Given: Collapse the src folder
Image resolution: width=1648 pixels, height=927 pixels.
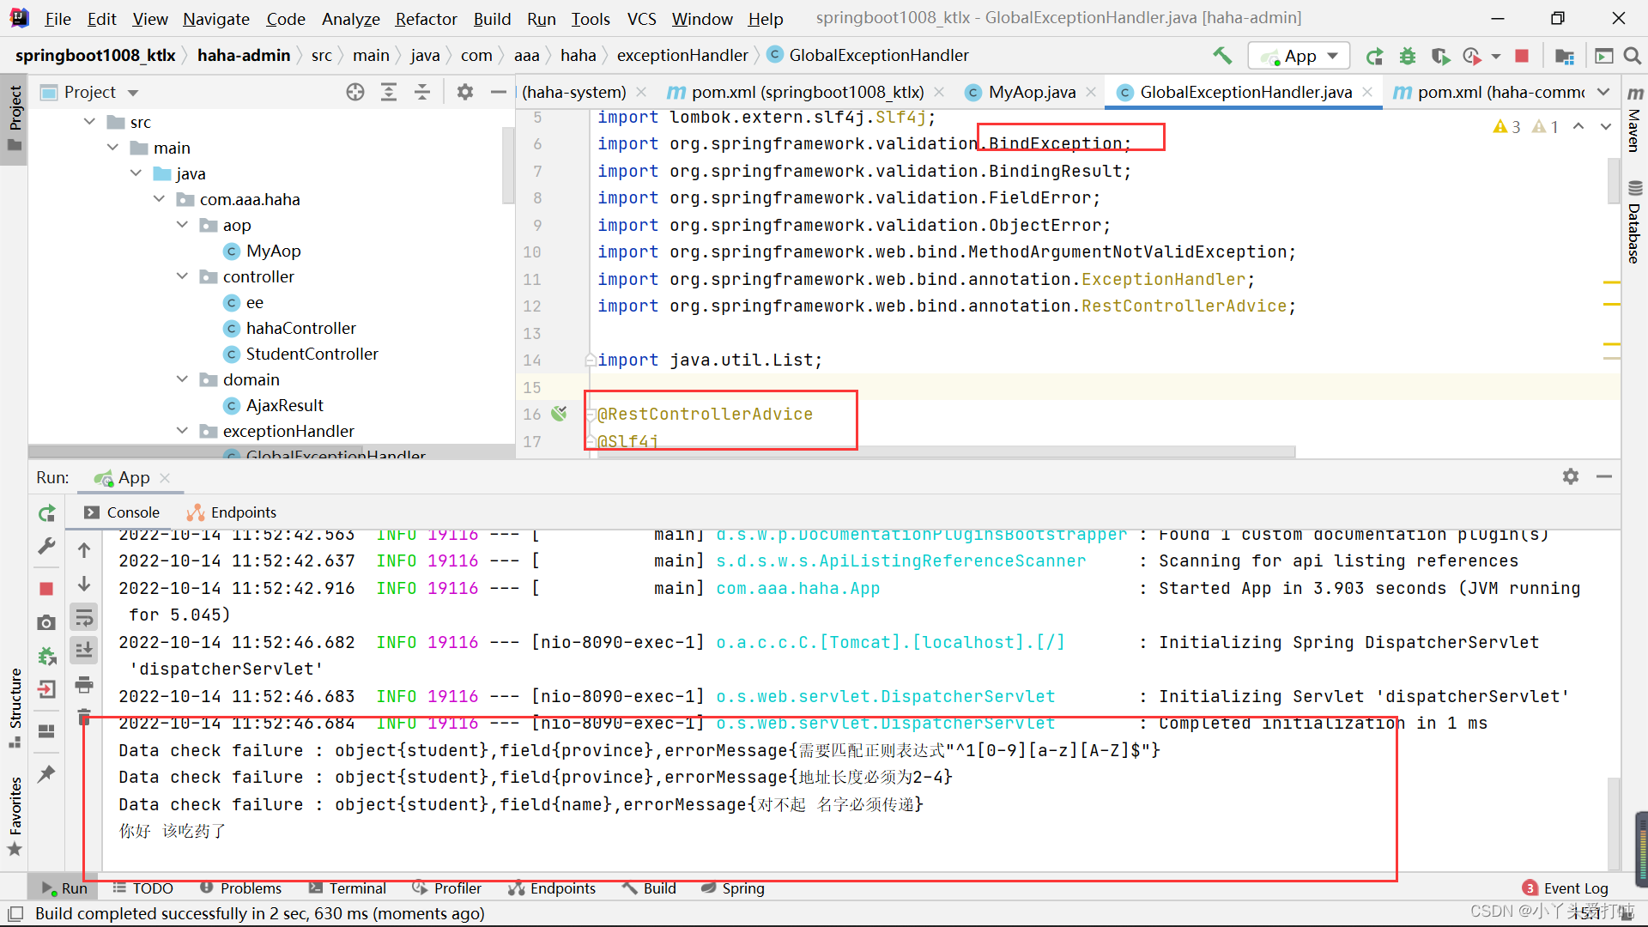Looking at the screenshot, I should tap(90, 122).
